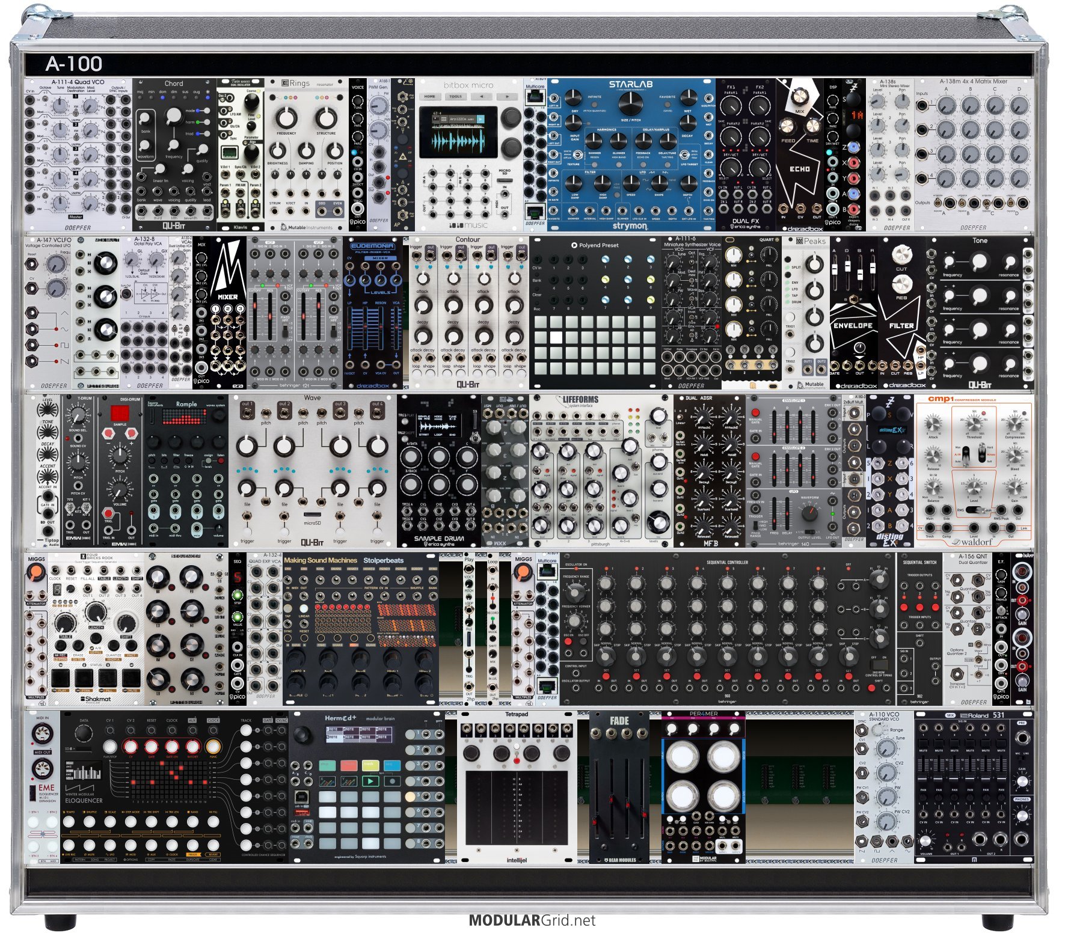Push Eloquencer's PLAY/STOP button

[109, 746]
